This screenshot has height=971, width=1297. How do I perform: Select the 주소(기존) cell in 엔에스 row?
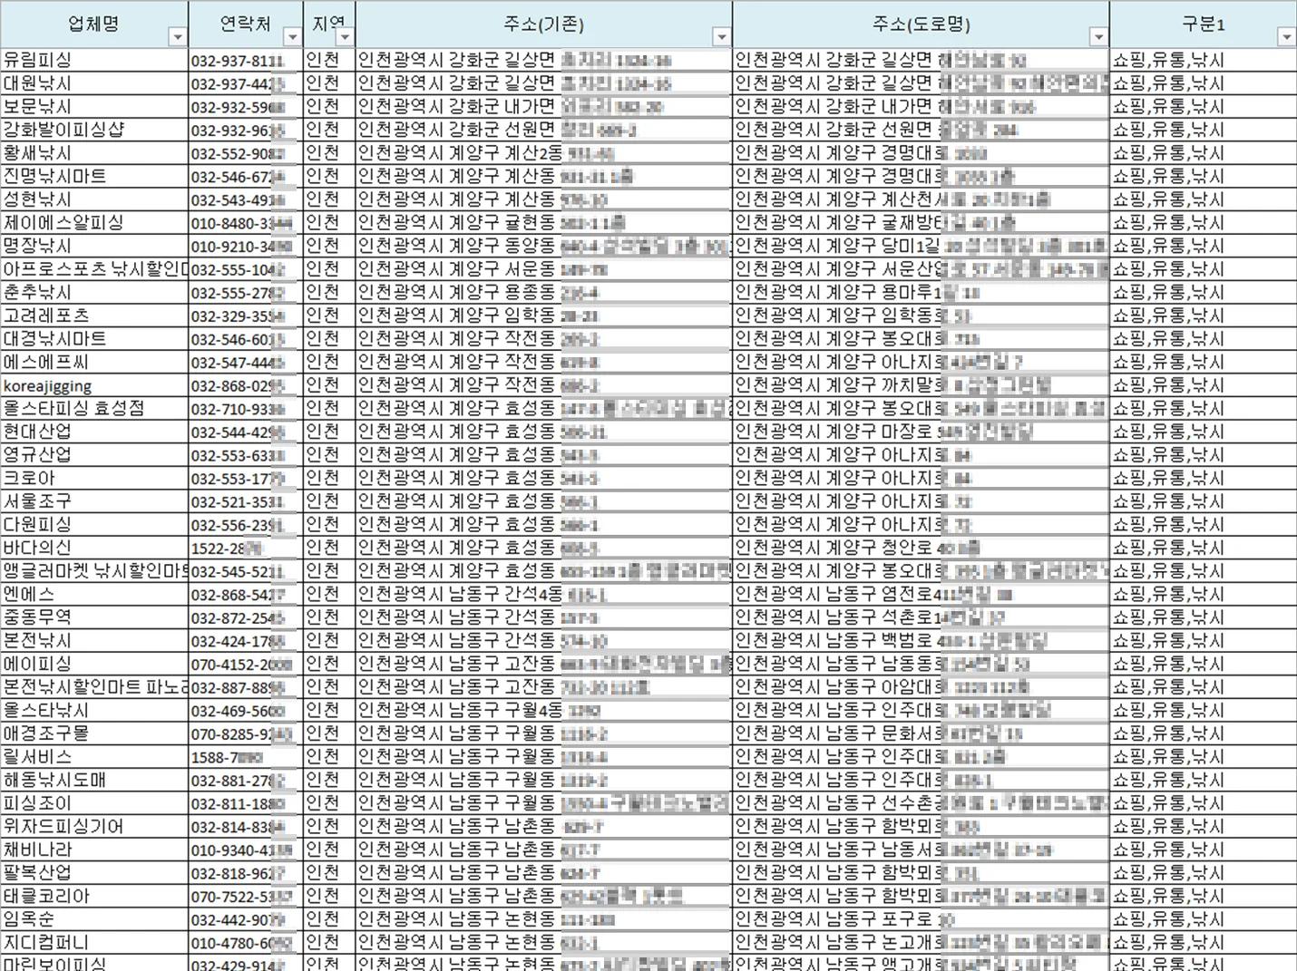[544, 594]
